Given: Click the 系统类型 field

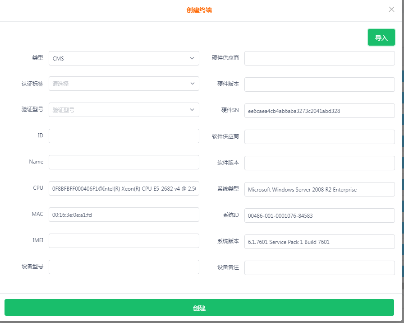Looking at the screenshot, I should [x=319, y=189].
